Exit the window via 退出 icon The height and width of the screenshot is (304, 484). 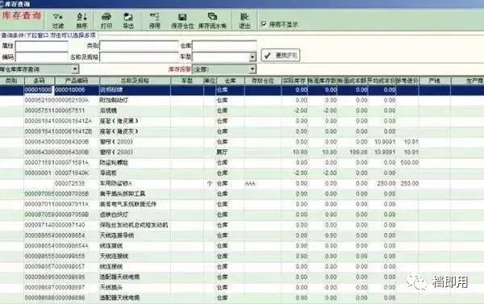[x=244, y=21]
